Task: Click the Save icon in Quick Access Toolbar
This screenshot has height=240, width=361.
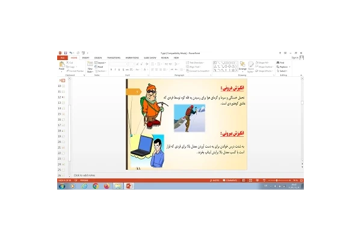Action: click(65, 53)
